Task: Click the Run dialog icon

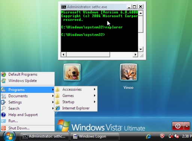Action: (x=3, y=121)
